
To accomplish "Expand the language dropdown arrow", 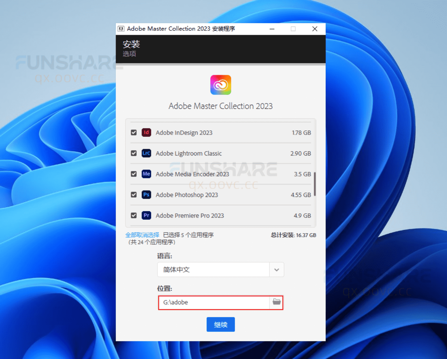I will tap(277, 270).
